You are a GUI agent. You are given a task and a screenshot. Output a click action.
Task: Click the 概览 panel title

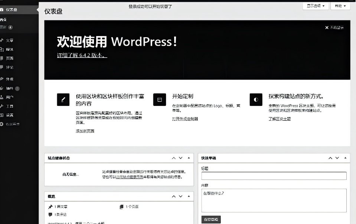(51, 196)
